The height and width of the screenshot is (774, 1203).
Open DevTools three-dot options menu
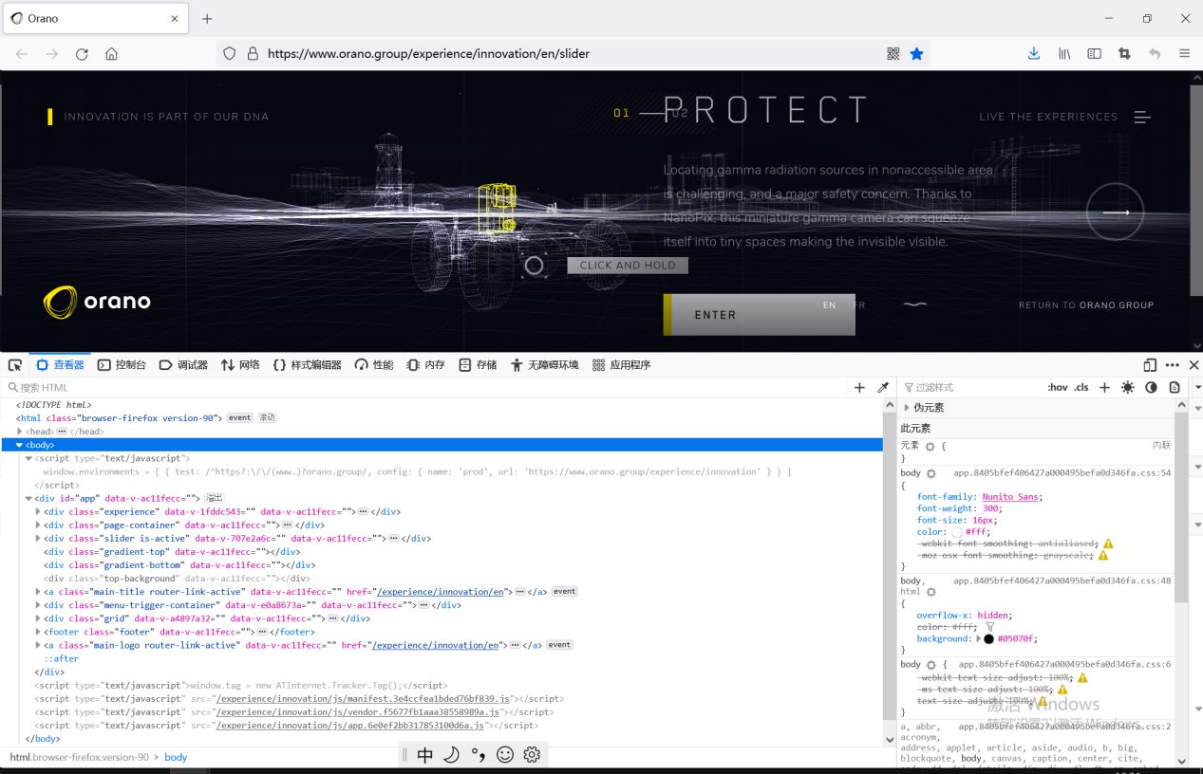coord(1173,365)
